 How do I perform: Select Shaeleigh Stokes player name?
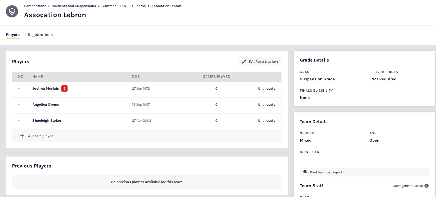point(47,121)
